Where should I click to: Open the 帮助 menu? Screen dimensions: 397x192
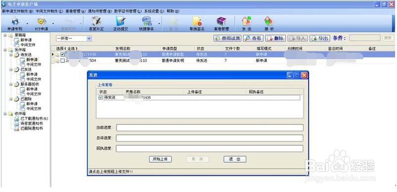[173, 11]
